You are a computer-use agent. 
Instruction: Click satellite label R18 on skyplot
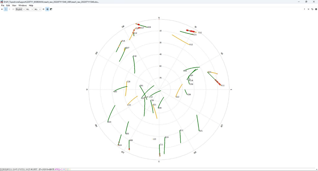135,56
